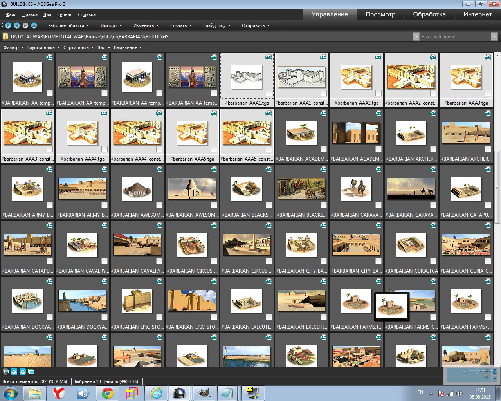
Task: Open Google Chrome from the taskbar
Action: click(x=107, y=393)
